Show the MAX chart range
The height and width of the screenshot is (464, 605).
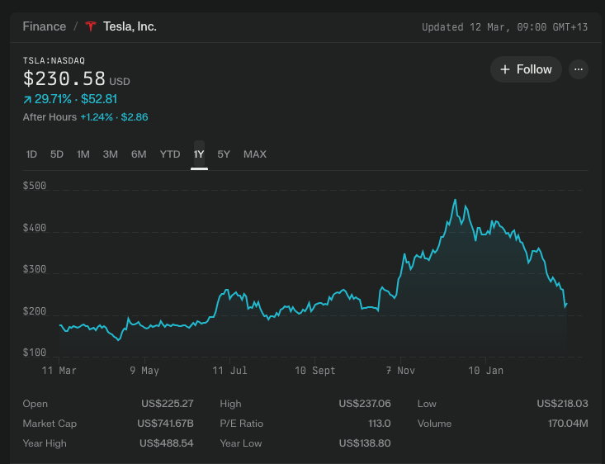tap(255, 154)
